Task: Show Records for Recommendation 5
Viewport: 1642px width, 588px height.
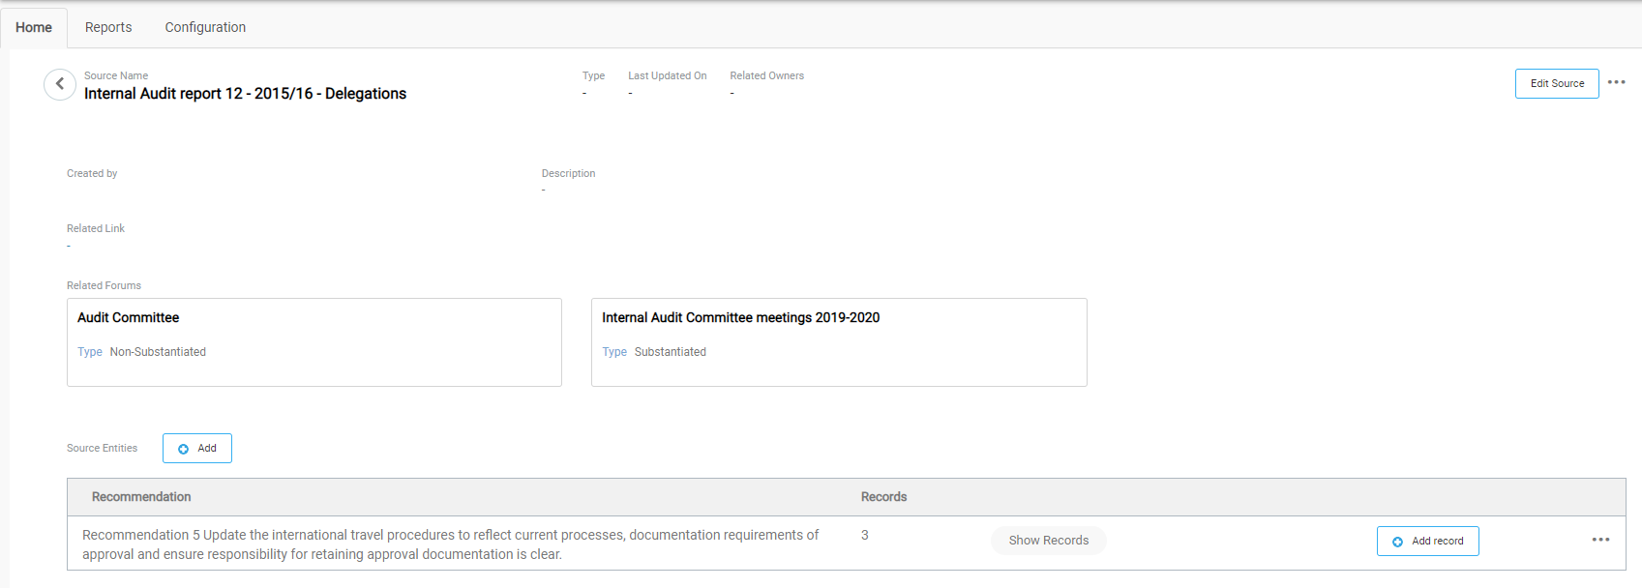Action: (1049, 541)
